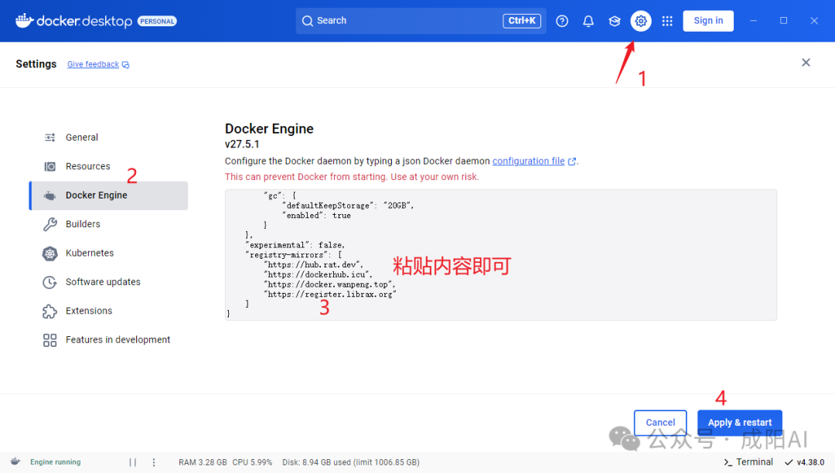835x473 pixels.
Task: Open the configuration file link
Action: click(x=528, y=162)
